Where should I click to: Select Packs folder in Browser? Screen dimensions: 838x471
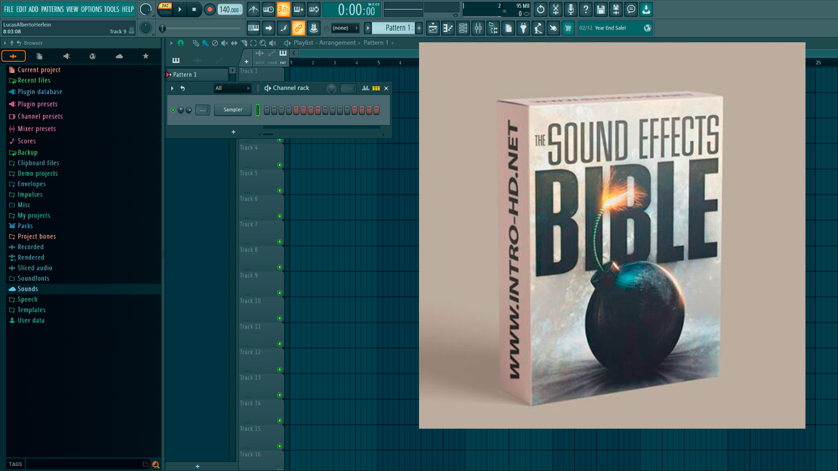[x=25, y=226]
